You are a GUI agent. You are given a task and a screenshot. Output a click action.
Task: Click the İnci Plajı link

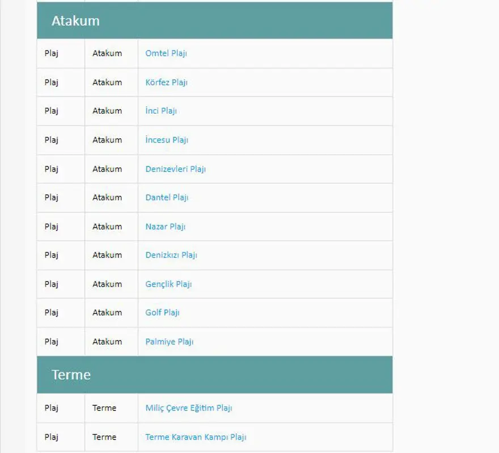pos(161,111)
